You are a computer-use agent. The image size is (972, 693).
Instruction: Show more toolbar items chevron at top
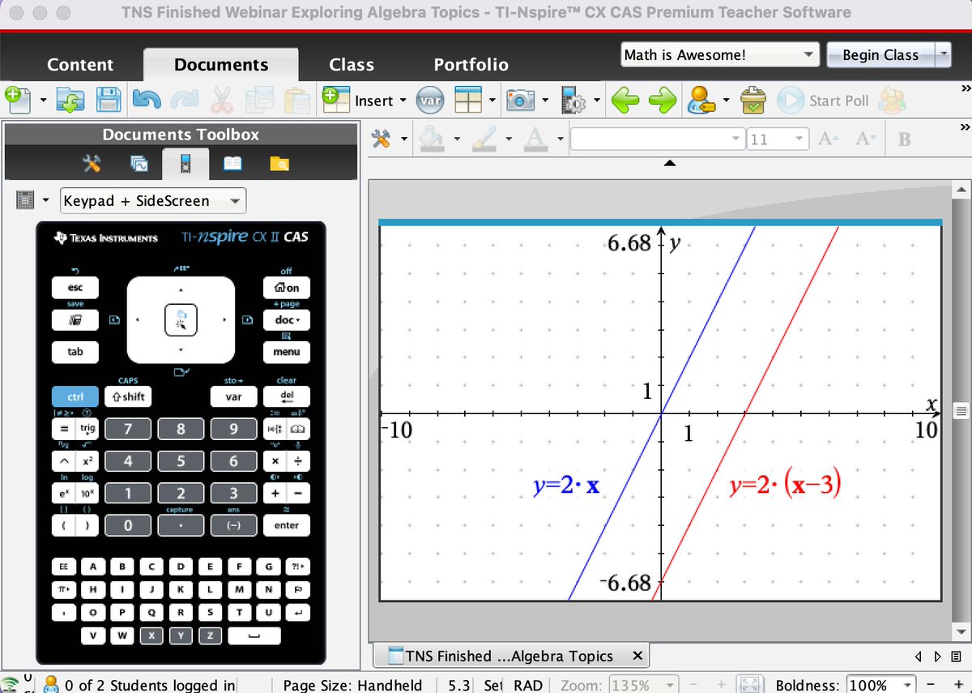[x=965, y=88]
